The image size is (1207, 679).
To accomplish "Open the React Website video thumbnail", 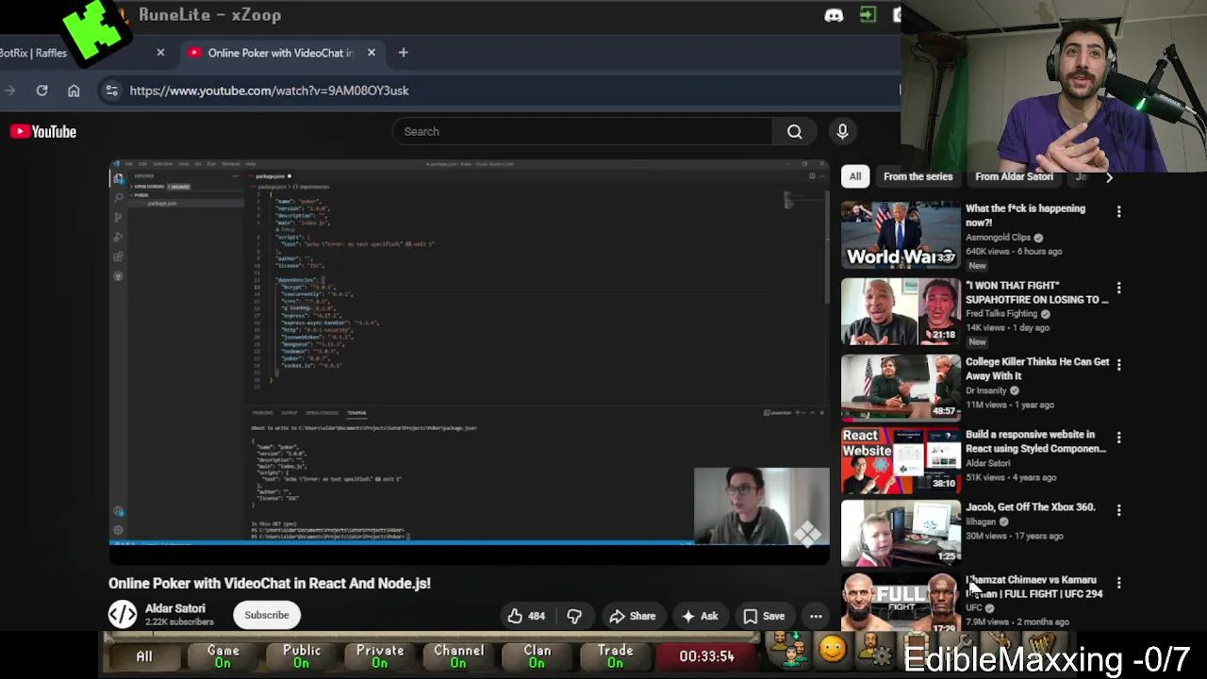I will click(901, 460).
